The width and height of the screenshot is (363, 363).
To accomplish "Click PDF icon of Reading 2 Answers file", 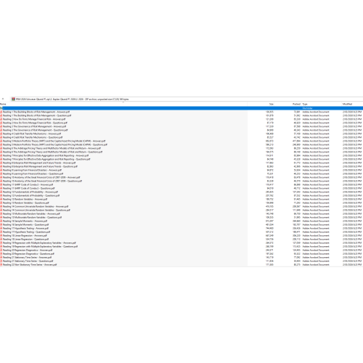I will click(x=1, y=119).
